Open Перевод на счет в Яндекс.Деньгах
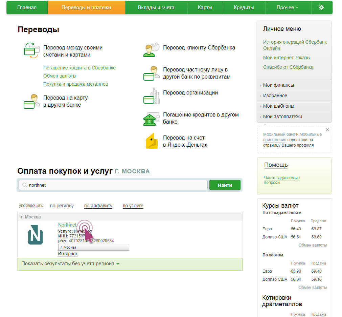 pyautogui.click(x=185, y=141)
